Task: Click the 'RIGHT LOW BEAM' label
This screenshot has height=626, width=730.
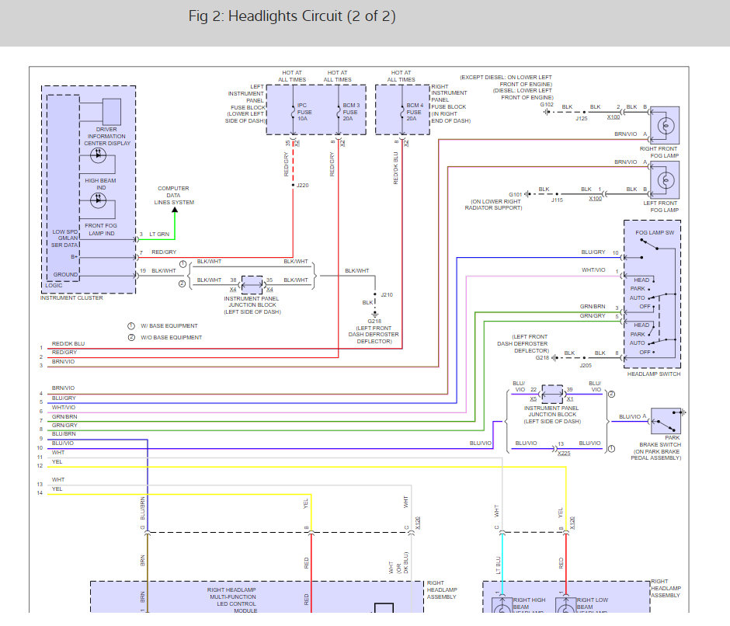Action: click(593, 603)
